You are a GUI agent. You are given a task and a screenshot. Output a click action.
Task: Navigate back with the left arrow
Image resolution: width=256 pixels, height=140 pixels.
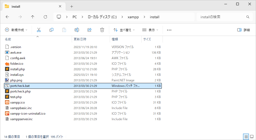[x=7, y=17]
